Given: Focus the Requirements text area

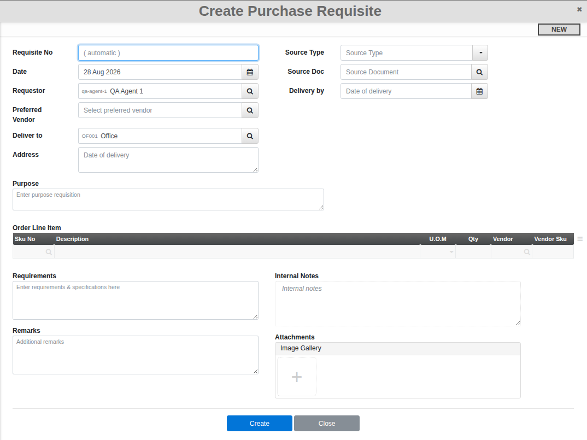Looking at the screenshot, I should coord(136,300).
